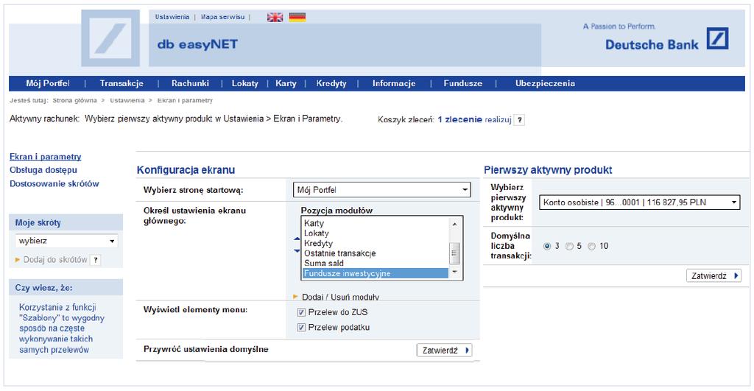Toggle Przelew do ZUS checkbox
Screen dimensions: 754x391
click(x=301, y=313)
